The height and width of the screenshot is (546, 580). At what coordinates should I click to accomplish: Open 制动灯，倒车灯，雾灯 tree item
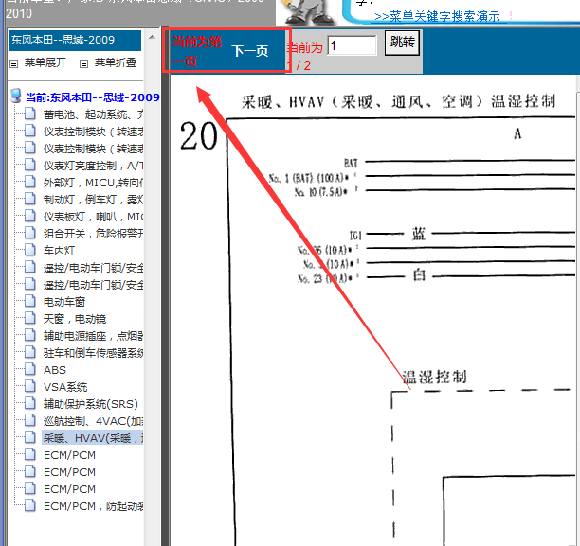(x=93, y=200)
